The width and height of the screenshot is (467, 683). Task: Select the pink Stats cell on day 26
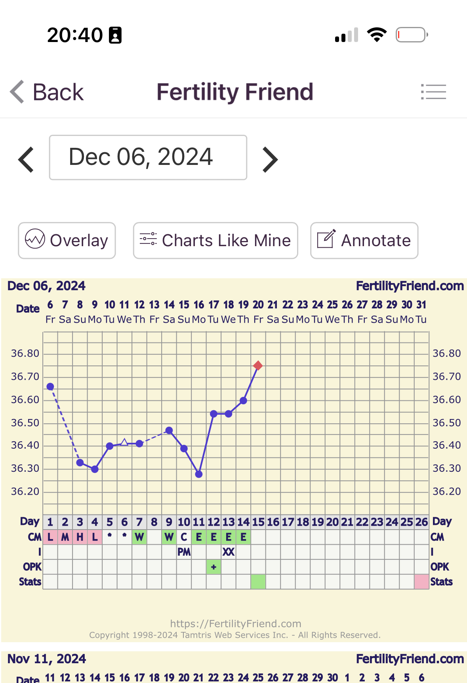[x=421, y=582]
